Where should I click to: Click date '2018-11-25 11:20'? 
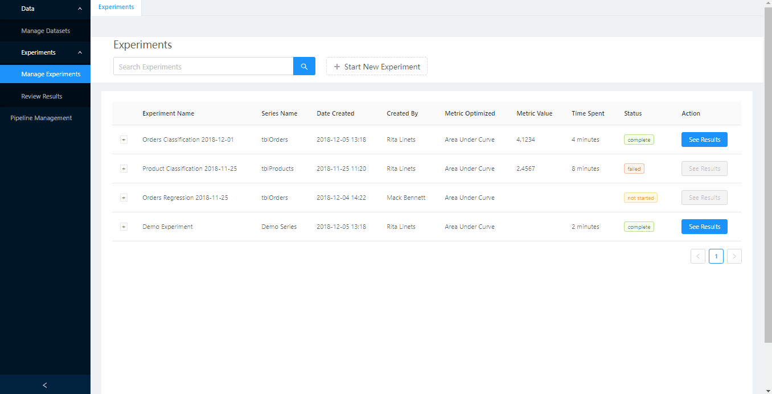341,169
